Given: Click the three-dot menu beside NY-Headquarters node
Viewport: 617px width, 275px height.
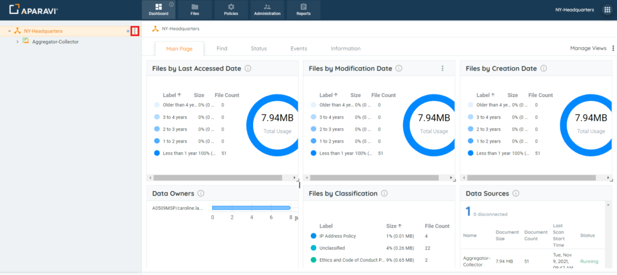Looking at the screenshot, I should point(135,31).
